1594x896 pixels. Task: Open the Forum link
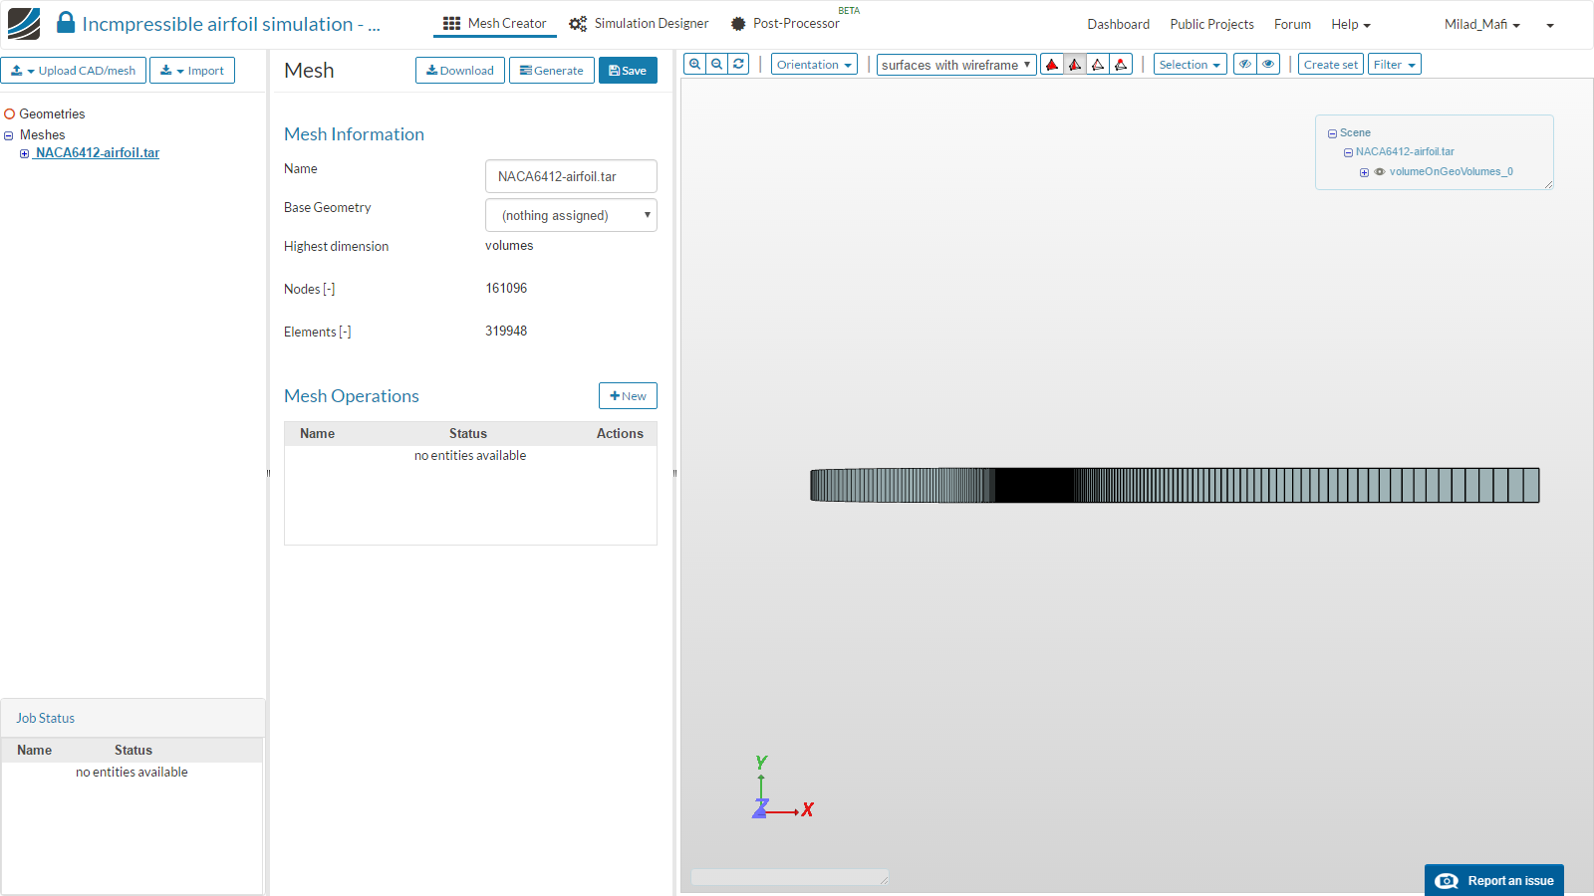pyautogui.click(x=1292, y=24)
